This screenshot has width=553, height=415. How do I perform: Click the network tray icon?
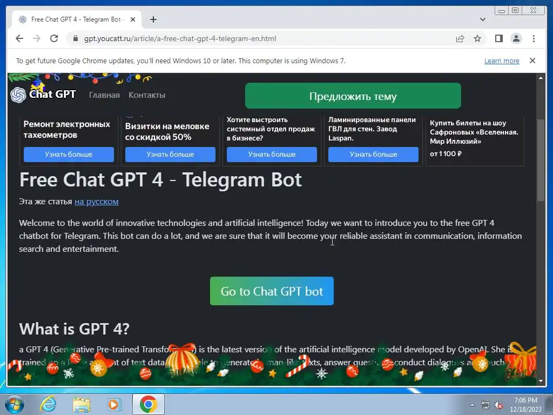point(485,405)
